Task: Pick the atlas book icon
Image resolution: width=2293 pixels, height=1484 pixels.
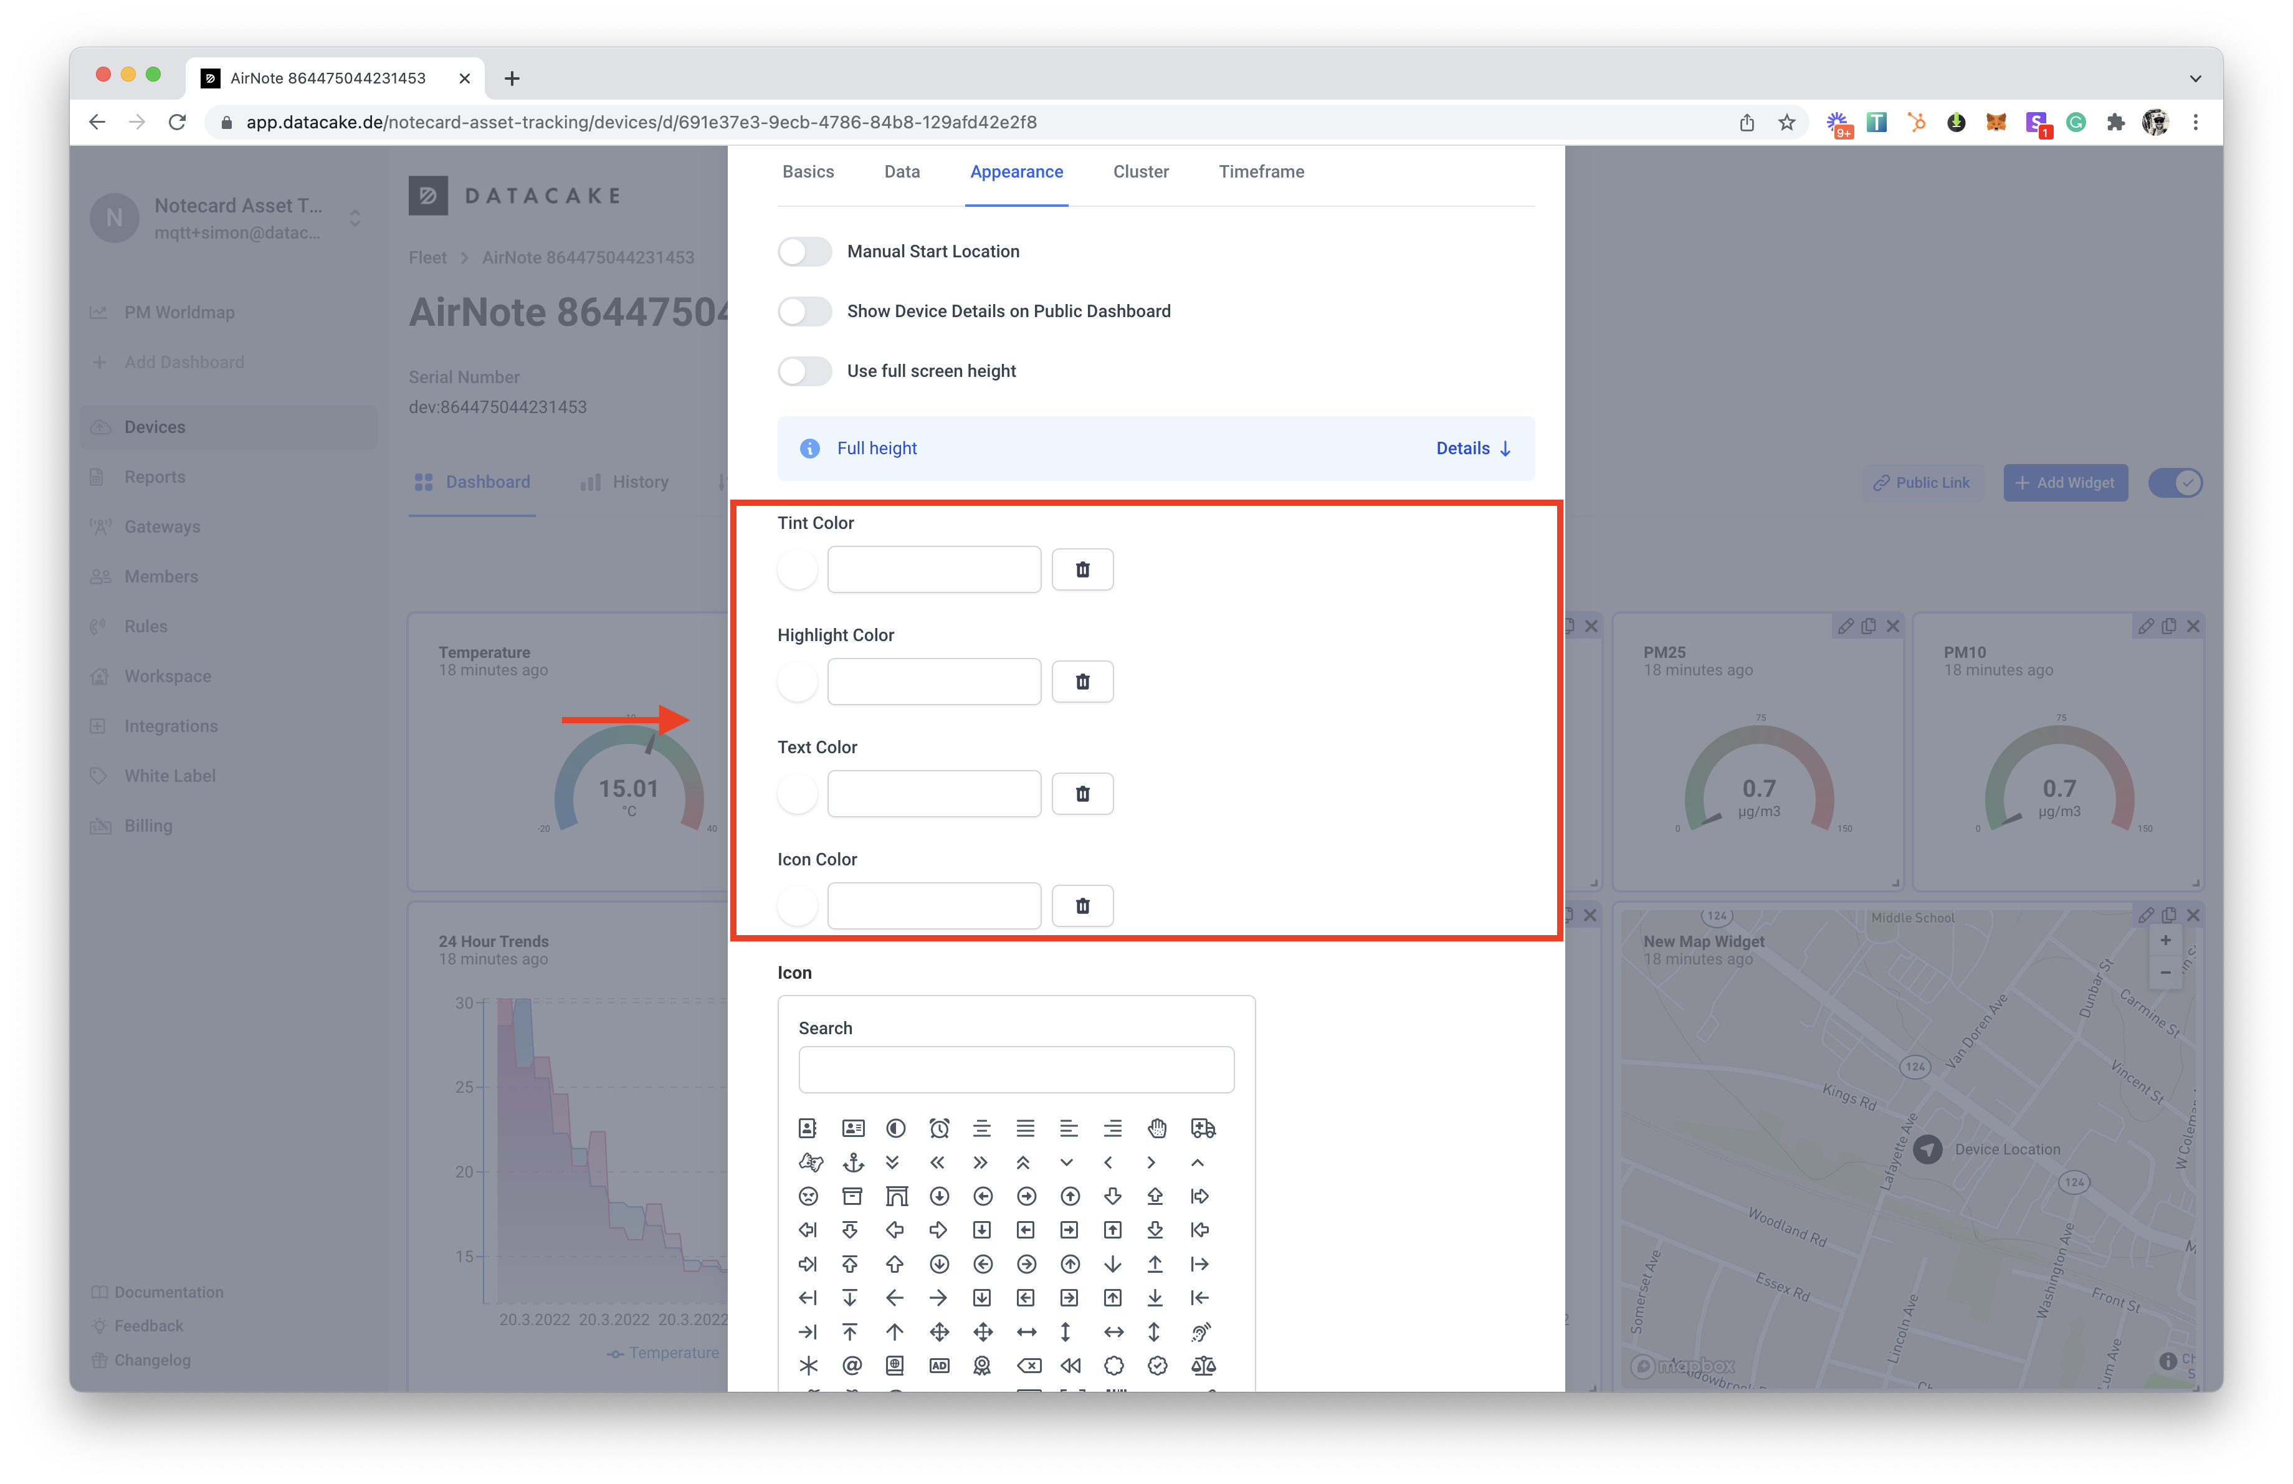Action: click(895, 1366)
